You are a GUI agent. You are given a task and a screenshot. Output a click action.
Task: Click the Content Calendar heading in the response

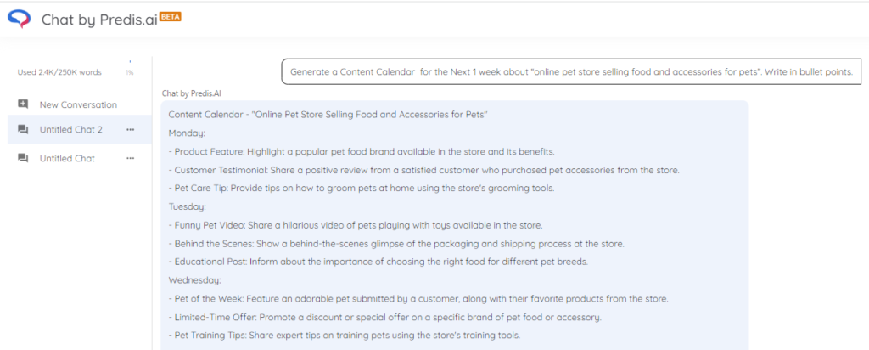328,115
